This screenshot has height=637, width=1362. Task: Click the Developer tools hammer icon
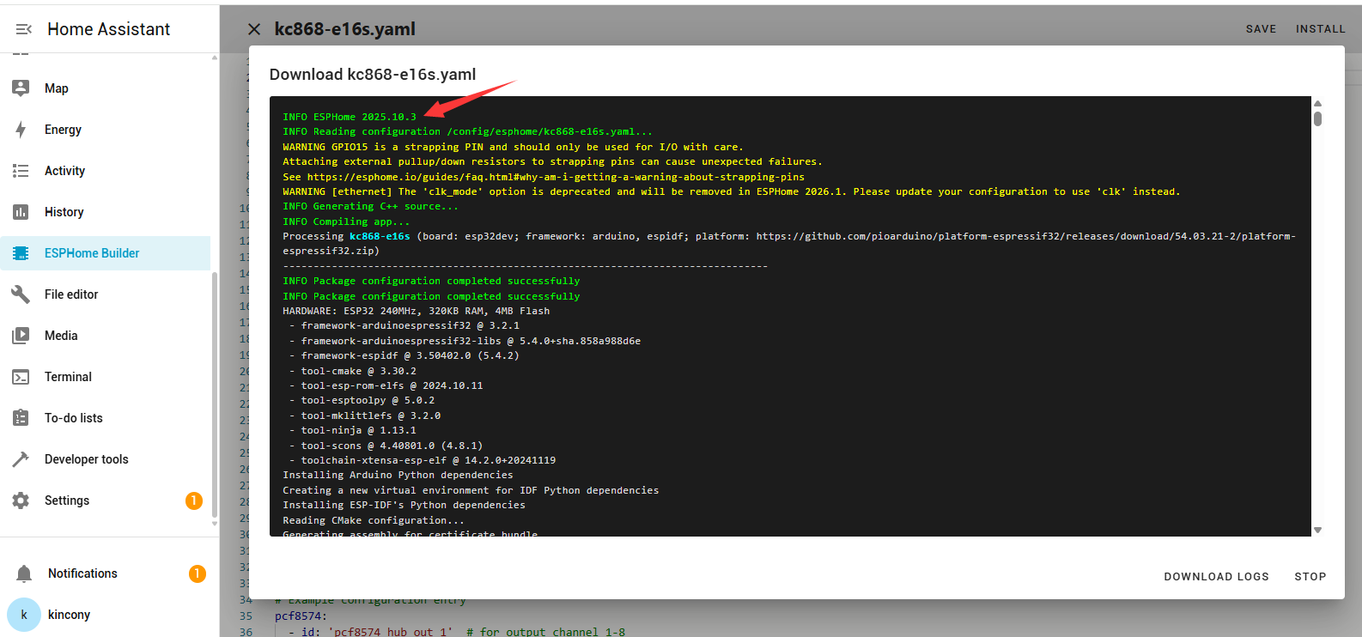21,459
